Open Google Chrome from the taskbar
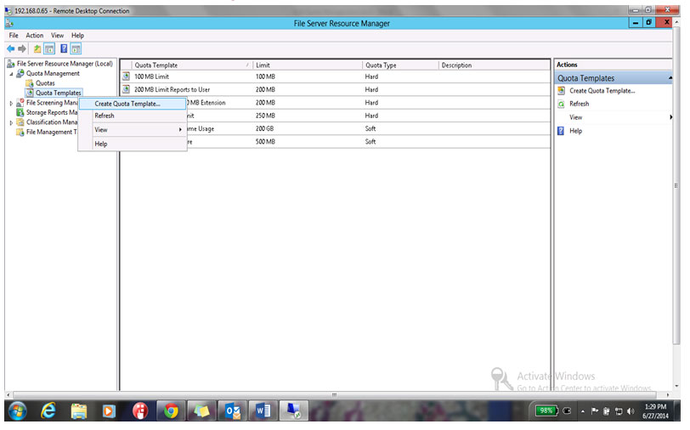The width and height of the screenshot is (690, 430). 171,411
